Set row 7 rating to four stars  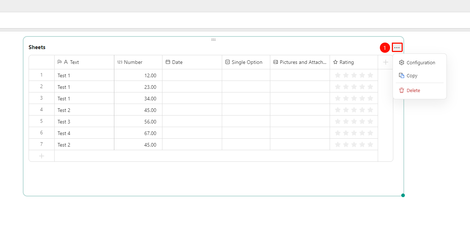362,144
